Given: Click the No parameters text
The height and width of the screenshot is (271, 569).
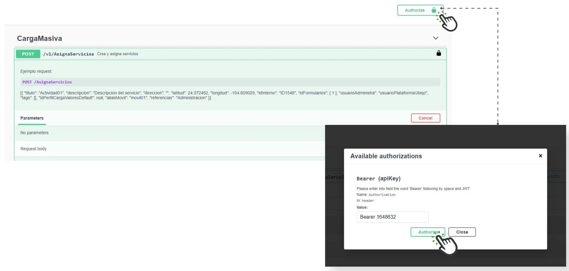Looking at the screenshot, I should pyautogui.click(x=34, y=133).
